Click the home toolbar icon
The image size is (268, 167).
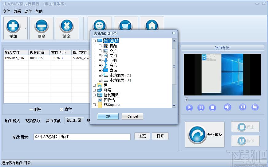(x=152, y=25)
